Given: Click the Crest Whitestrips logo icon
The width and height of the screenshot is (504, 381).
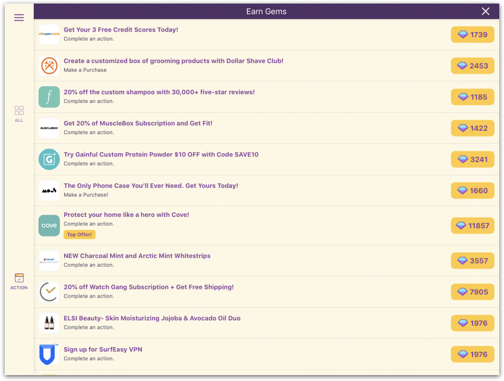Looking at the screenshot, I should click(49, 261).
